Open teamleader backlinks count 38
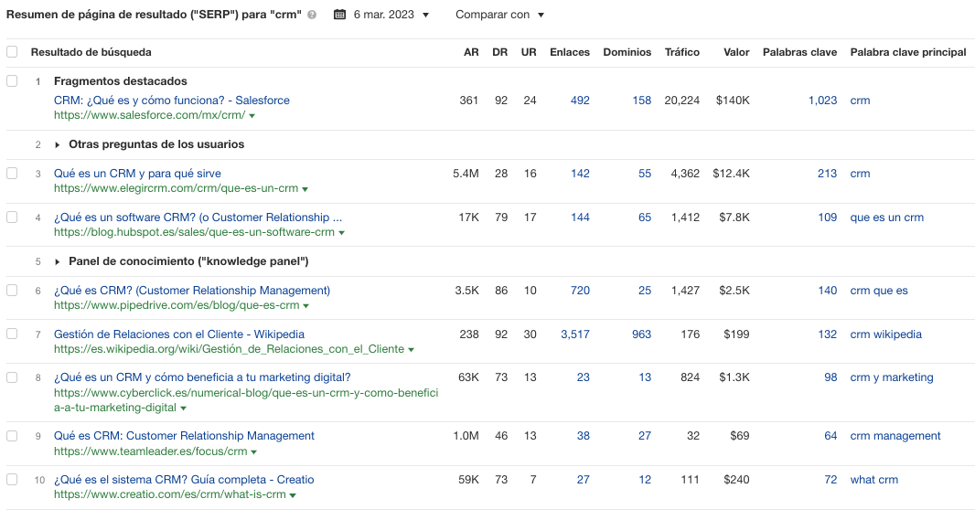This screenshot has width=975, height=520. tap(584, 436)
